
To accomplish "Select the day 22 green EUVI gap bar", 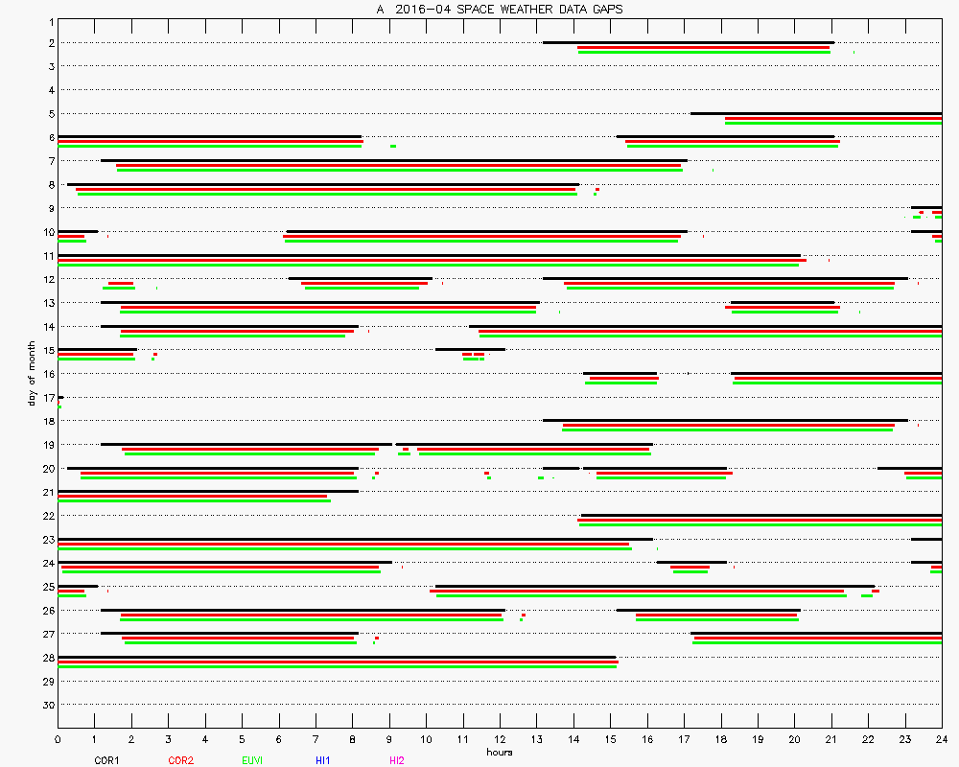I will [760, 524].
